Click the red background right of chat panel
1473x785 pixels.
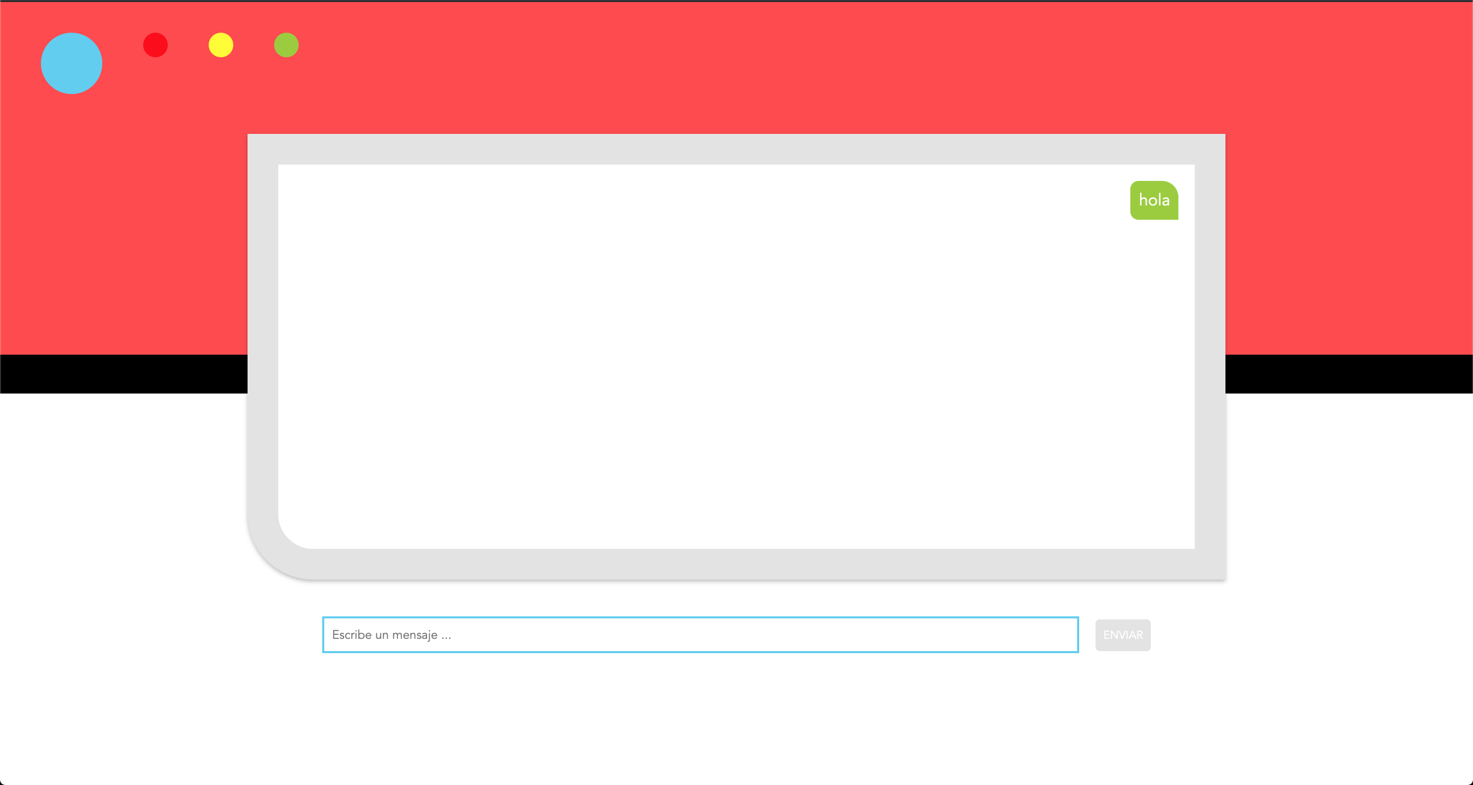point(1350,240)
